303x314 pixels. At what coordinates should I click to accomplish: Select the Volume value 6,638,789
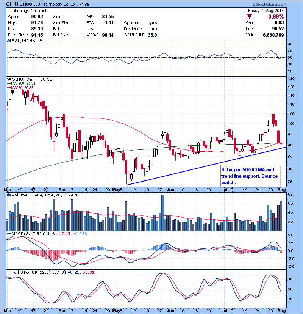(273, 35)
